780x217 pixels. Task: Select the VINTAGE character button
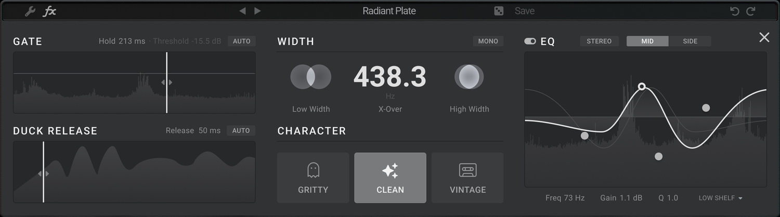click(467, 178)
